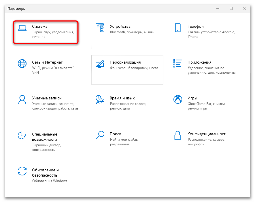Open the Учетные записи person icon
Image resolution: width=255 pixels, height=202 pixels.
pyautogui.click(x=22, y=99)
